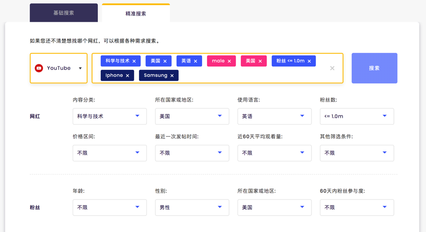
Task: Remove the male gender tag
Action: click(229, 62)
